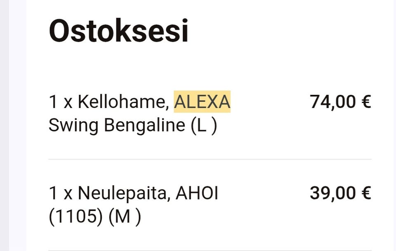The height and width of the screenshot is (251, 396).
Task: Click the number 74 in the first price
Action: click(x=319, y=101)
